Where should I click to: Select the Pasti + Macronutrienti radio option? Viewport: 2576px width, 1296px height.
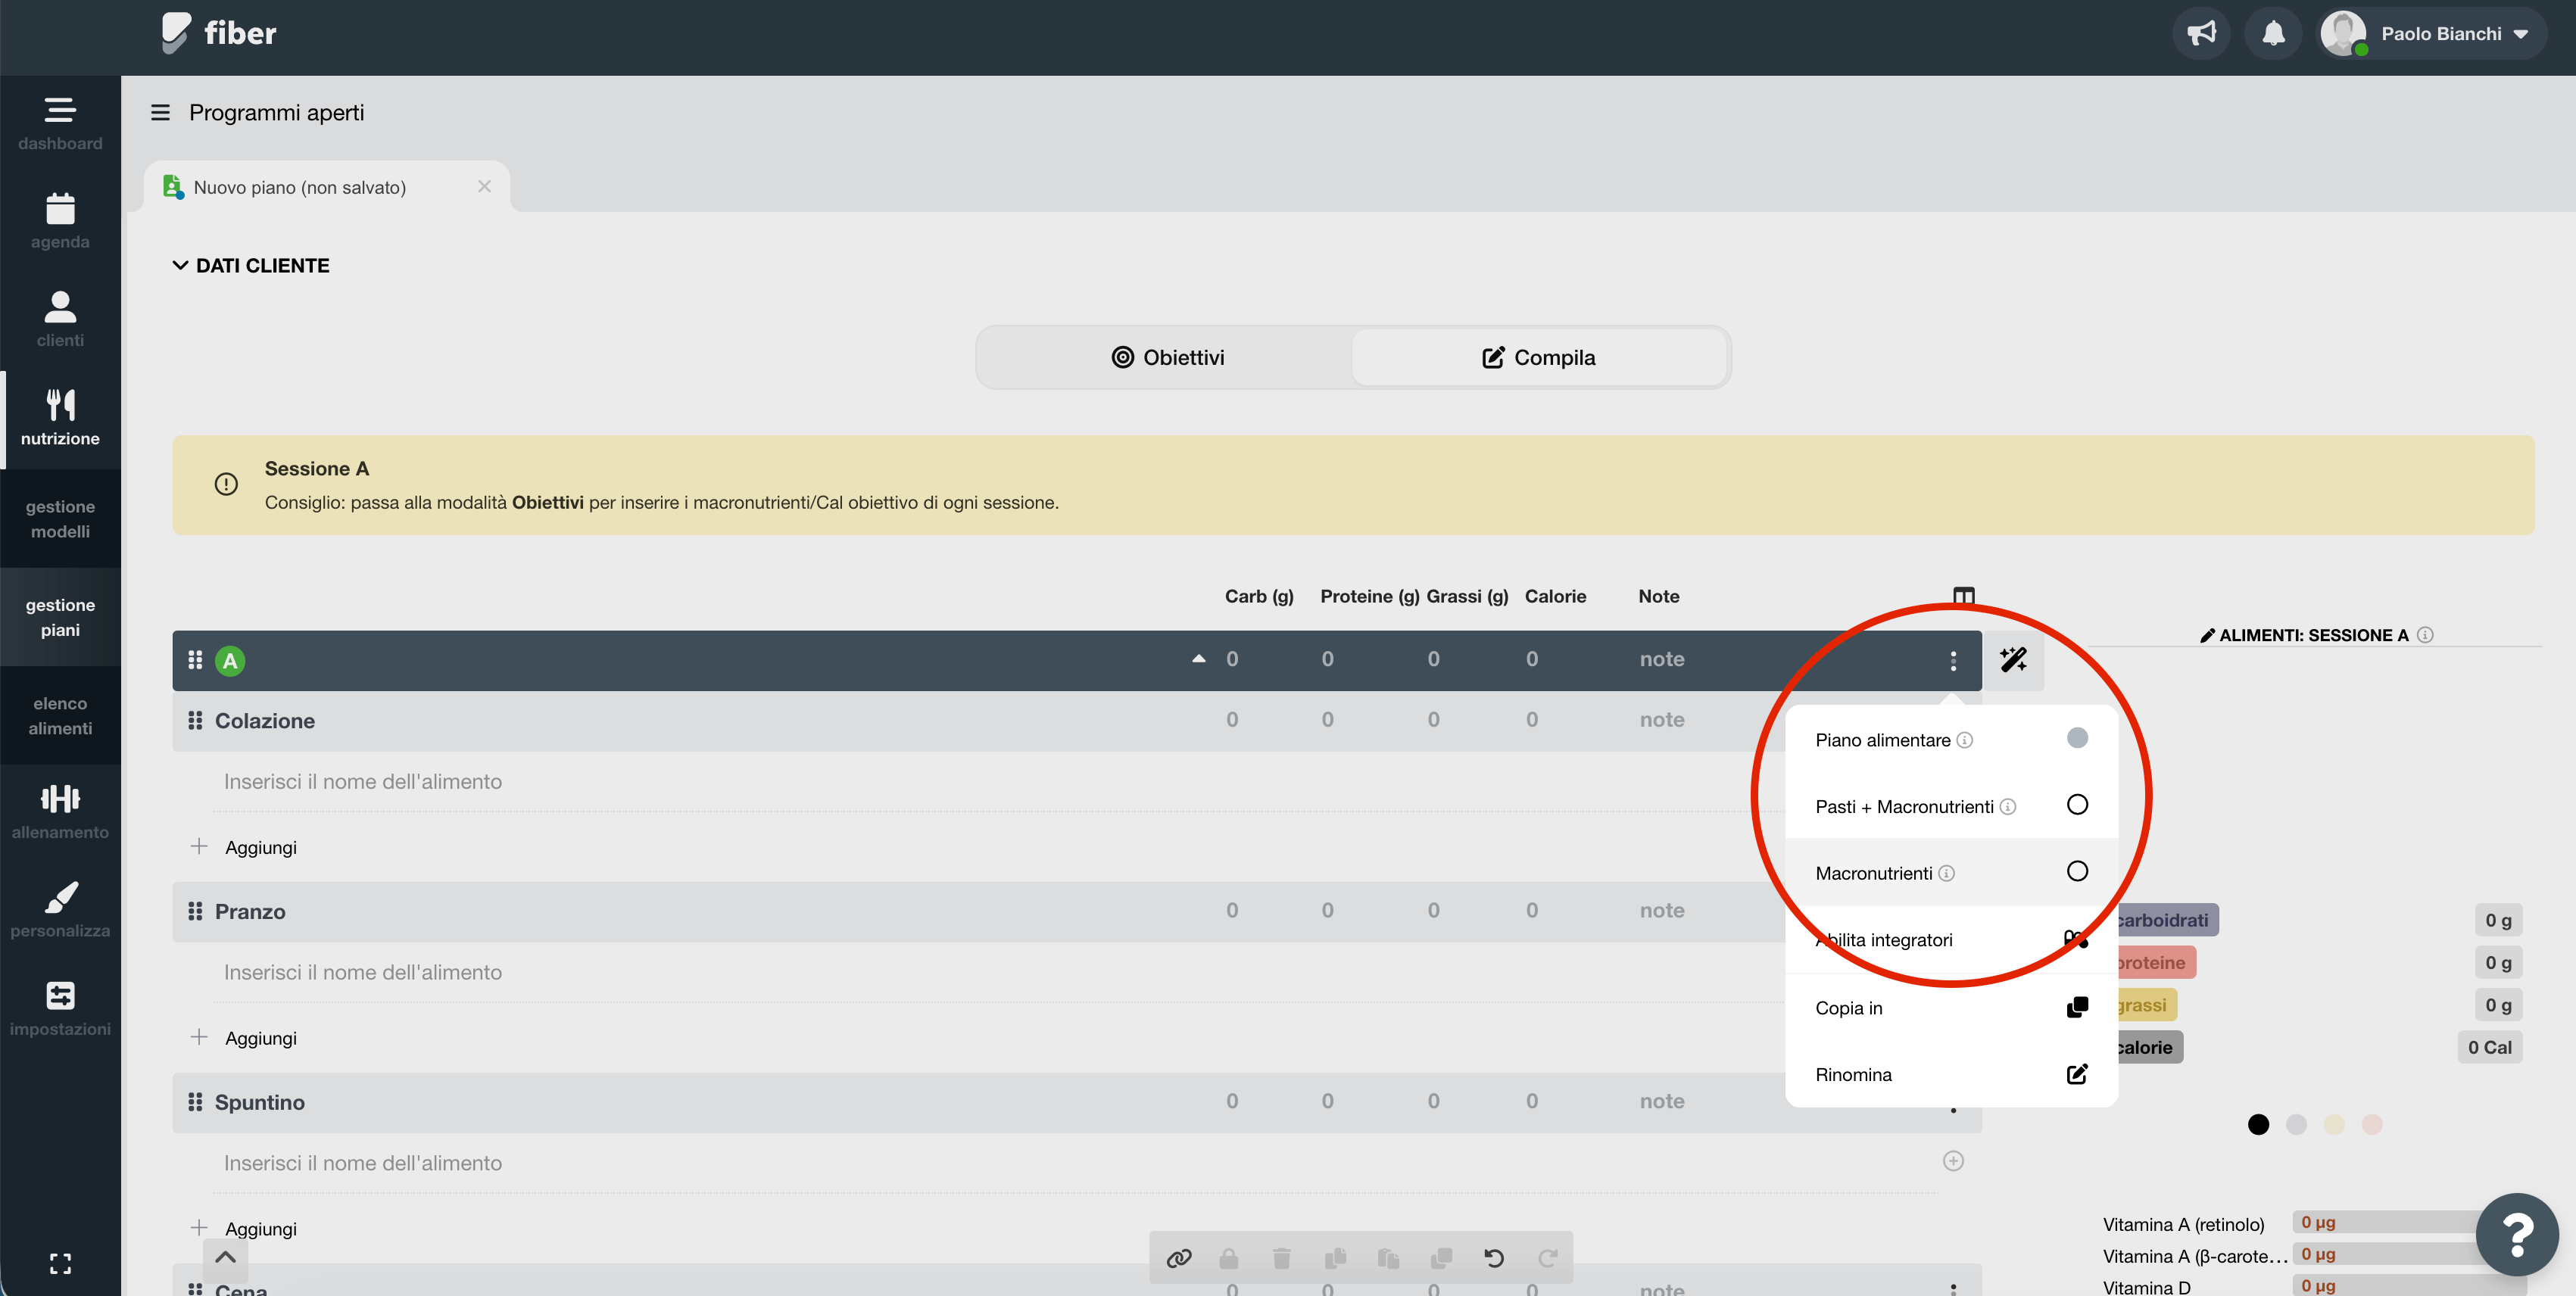pos(2077,805)
